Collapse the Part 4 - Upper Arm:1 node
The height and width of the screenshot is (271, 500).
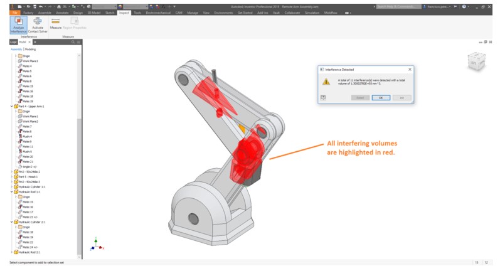pos(13,107)
